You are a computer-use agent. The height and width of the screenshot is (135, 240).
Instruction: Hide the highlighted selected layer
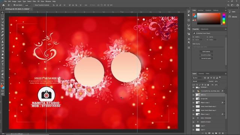pyautogui.click(x=193, y=95)
